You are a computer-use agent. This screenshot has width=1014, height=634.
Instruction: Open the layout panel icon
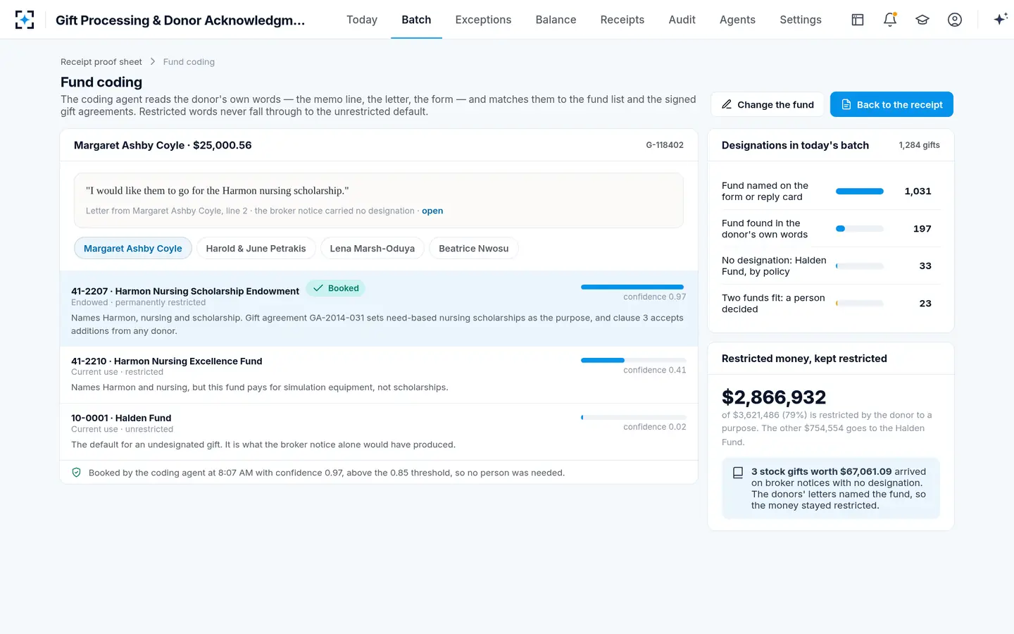click(x=858, y=20)
